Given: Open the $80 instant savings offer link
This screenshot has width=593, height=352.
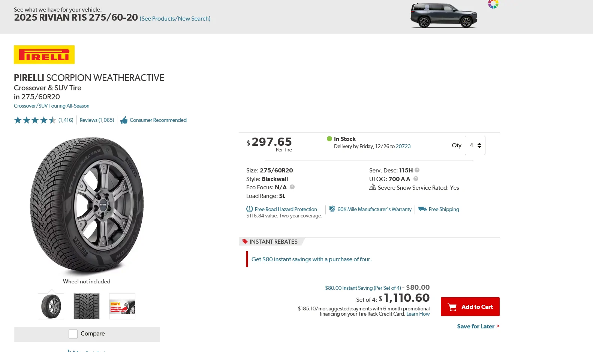Looking at the screenshot, I should point(311,259).
